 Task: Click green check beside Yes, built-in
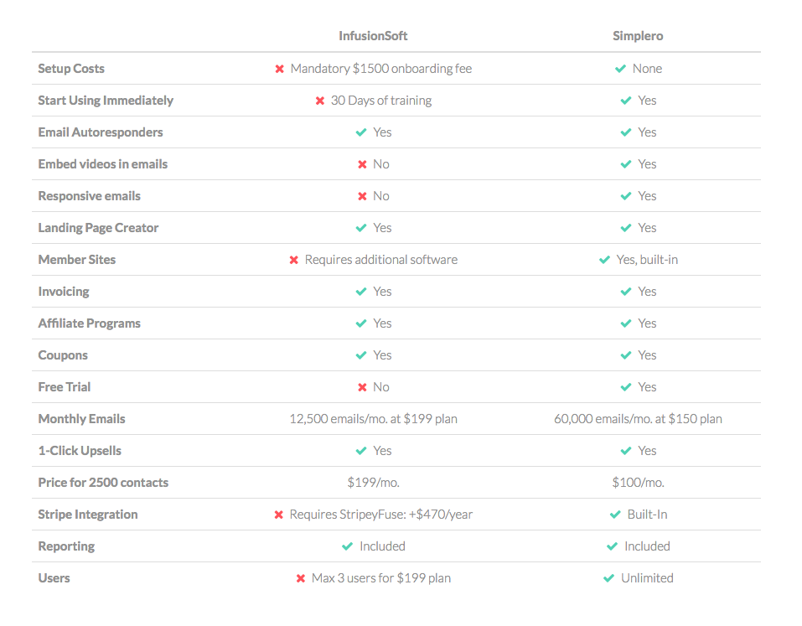[604, 260]
